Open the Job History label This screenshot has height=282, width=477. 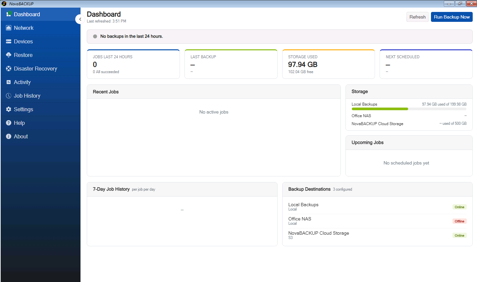(x=27, y=96)
